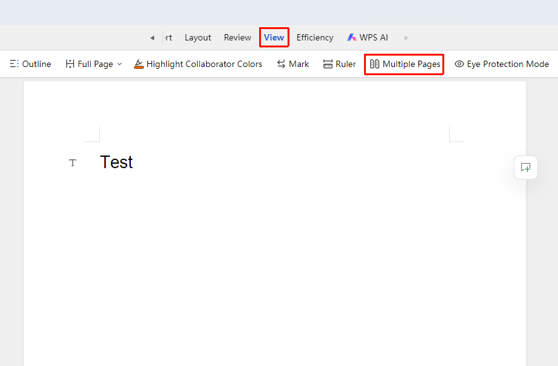Toggle Highlight Collaborator Colors
This screenshot has width=558, height=366.
[198, 64]
